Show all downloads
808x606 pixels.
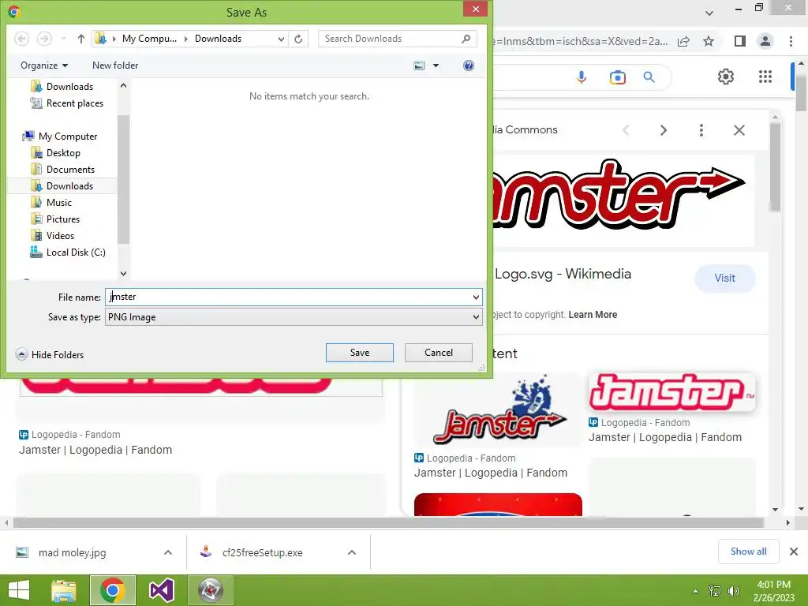748,552
